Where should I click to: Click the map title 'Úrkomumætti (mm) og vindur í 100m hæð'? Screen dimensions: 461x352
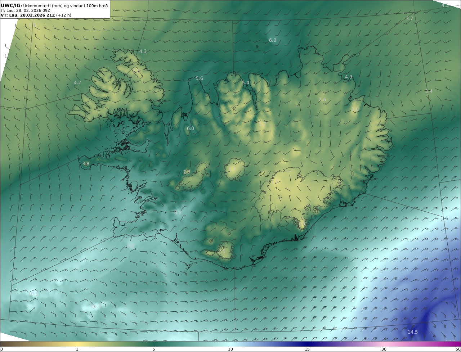(x=66, y=6)
